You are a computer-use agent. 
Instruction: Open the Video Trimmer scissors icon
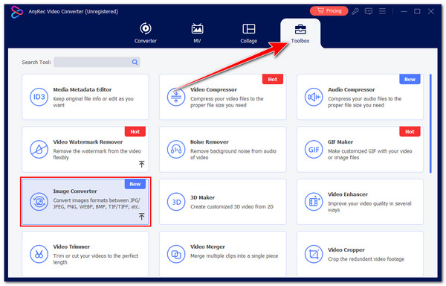coord(39,254)
